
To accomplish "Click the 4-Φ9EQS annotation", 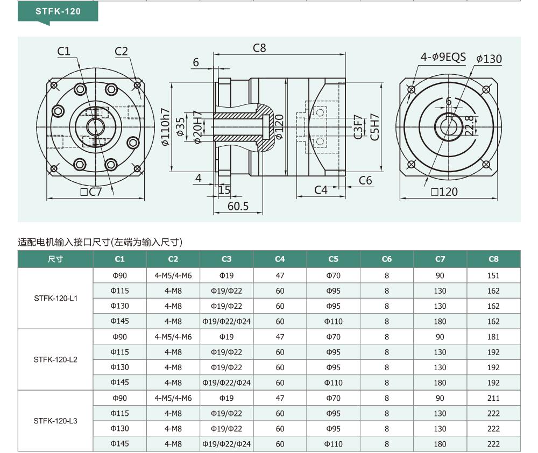I will tap(443, 57).
